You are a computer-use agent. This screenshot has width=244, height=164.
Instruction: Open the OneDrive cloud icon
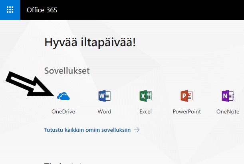coord(63,96)
